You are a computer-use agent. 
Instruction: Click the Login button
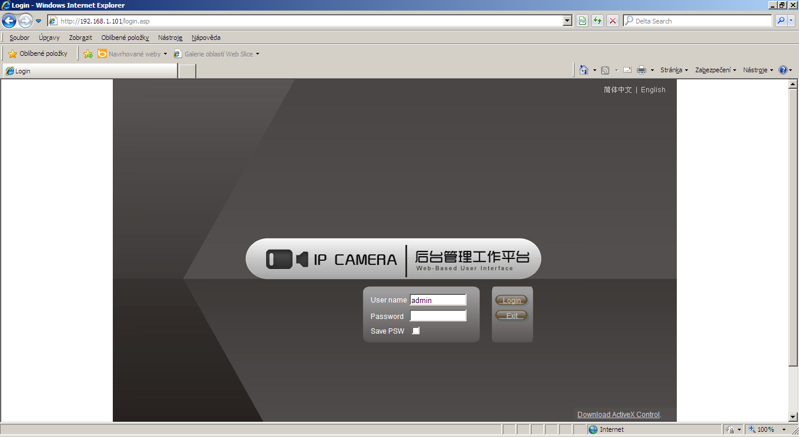pos(512,300)
